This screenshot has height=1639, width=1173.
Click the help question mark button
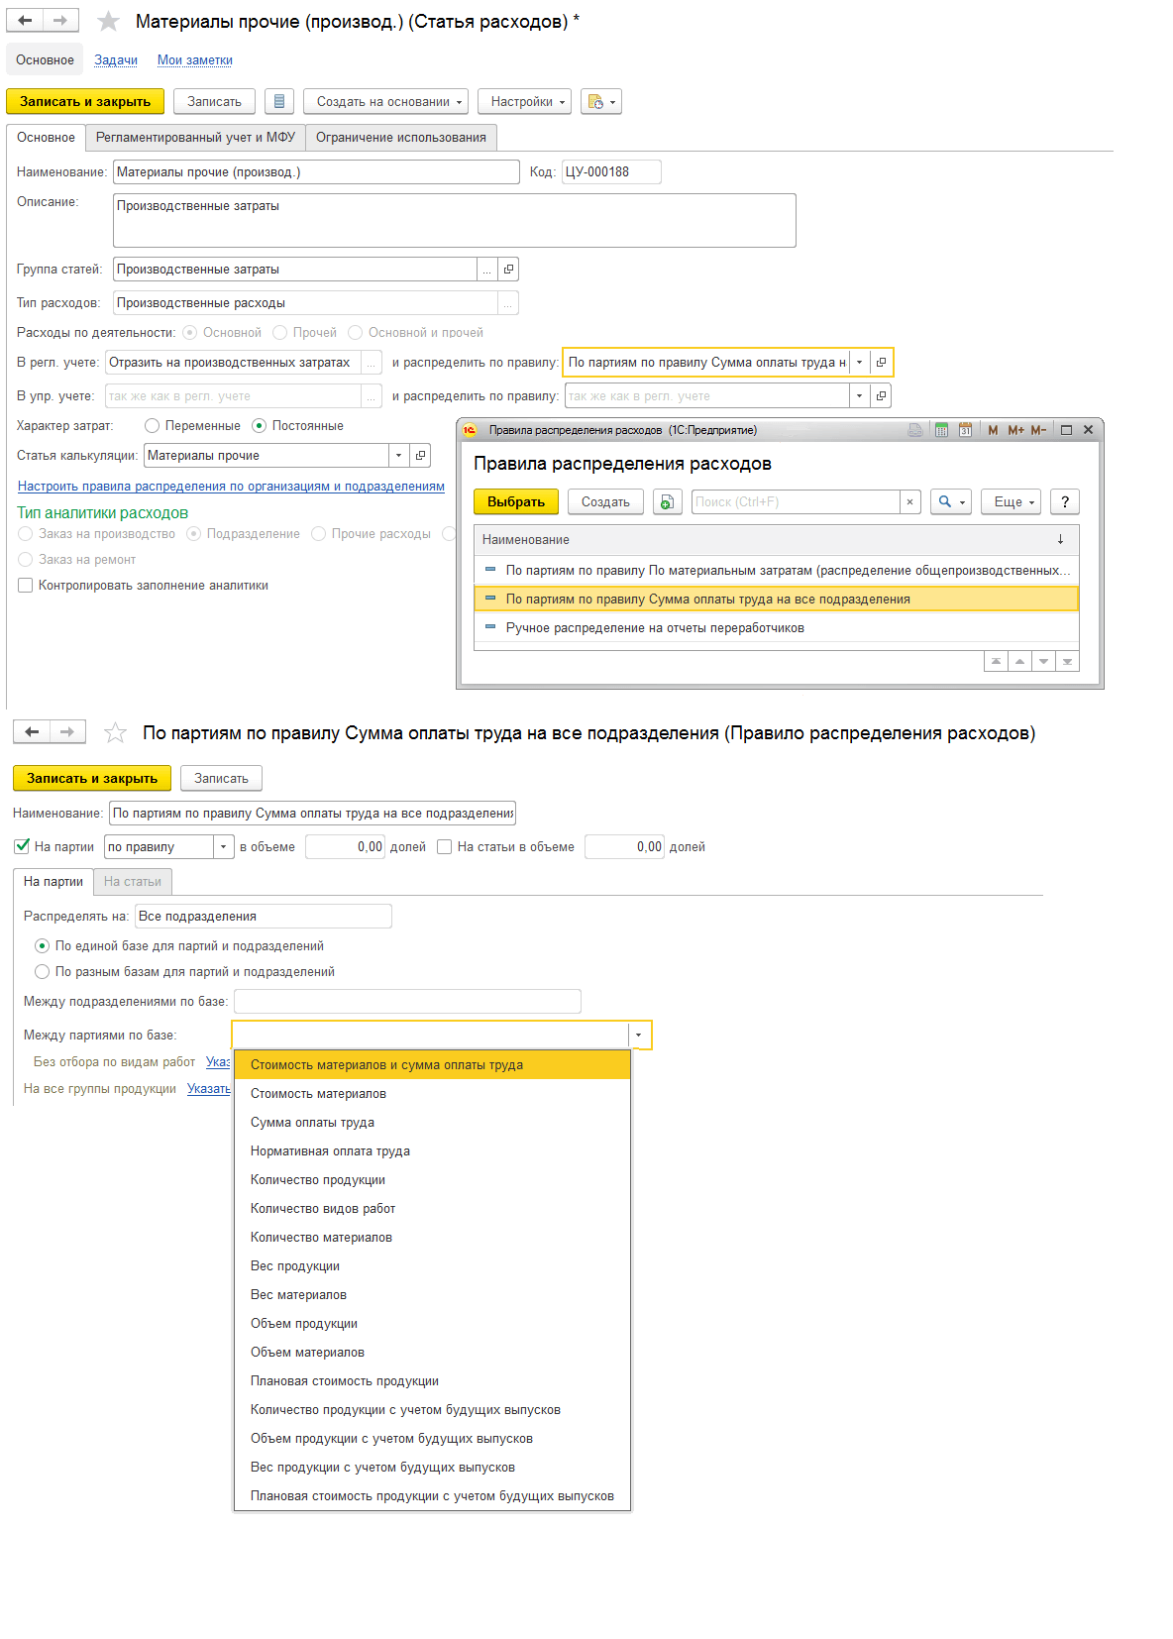pos(1065,501)
